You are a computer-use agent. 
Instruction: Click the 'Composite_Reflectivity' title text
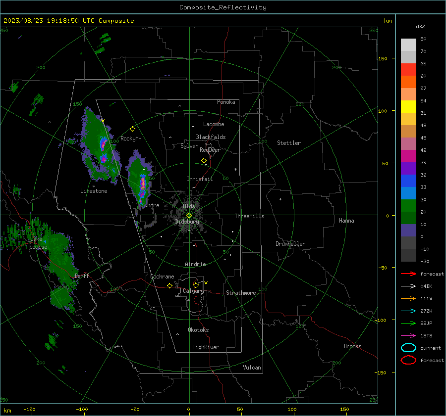[x=223, y=7]
